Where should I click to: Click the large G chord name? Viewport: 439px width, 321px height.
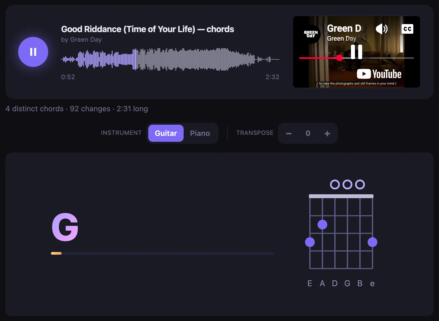coord(65,227)
